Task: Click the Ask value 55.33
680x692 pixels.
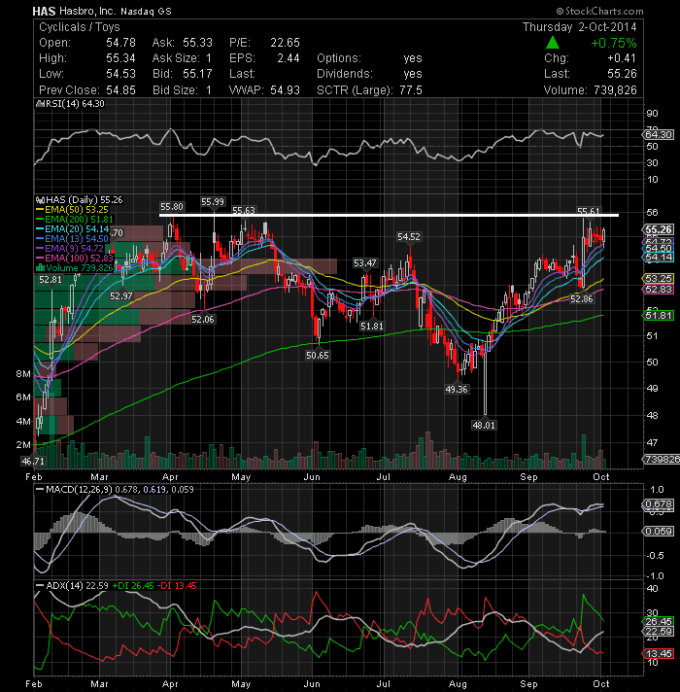Action: pyautogui.click(x=197, y=43)
